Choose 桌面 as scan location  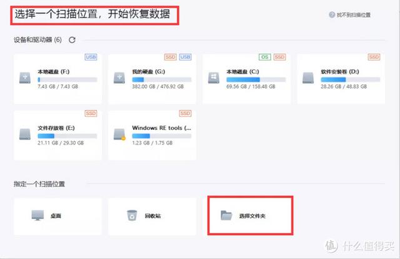(x=57, y=217)
